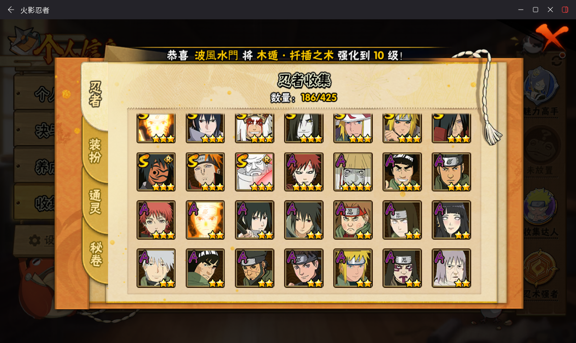The width and height of the screenshot is (576, 343).
Task: Switch to the 装扮 tab
Action: 95,150
